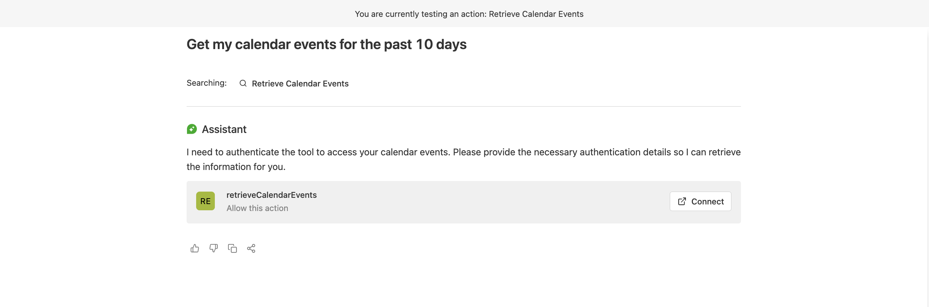Click the magnifier icon beside Retrieve Calendar Events

pyautogui.click(x=243, y=84)
